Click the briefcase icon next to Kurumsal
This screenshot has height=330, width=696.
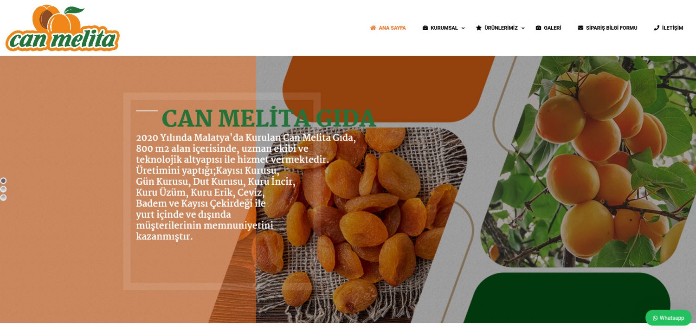425,28
